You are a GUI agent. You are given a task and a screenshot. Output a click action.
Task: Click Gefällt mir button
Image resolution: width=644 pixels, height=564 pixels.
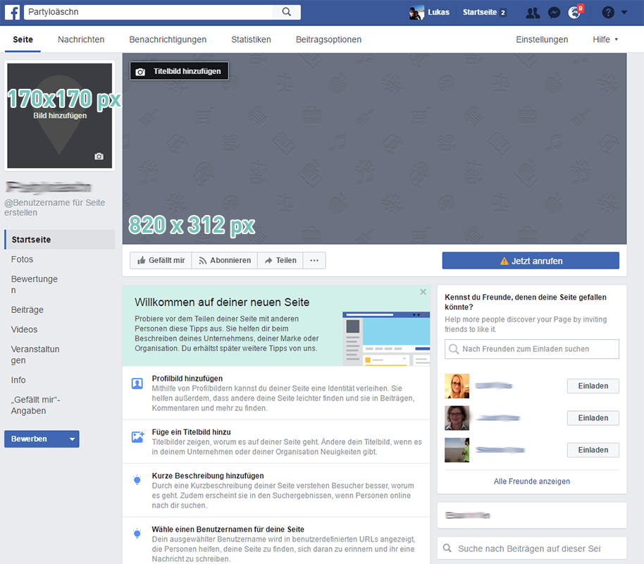coord(161,261)
